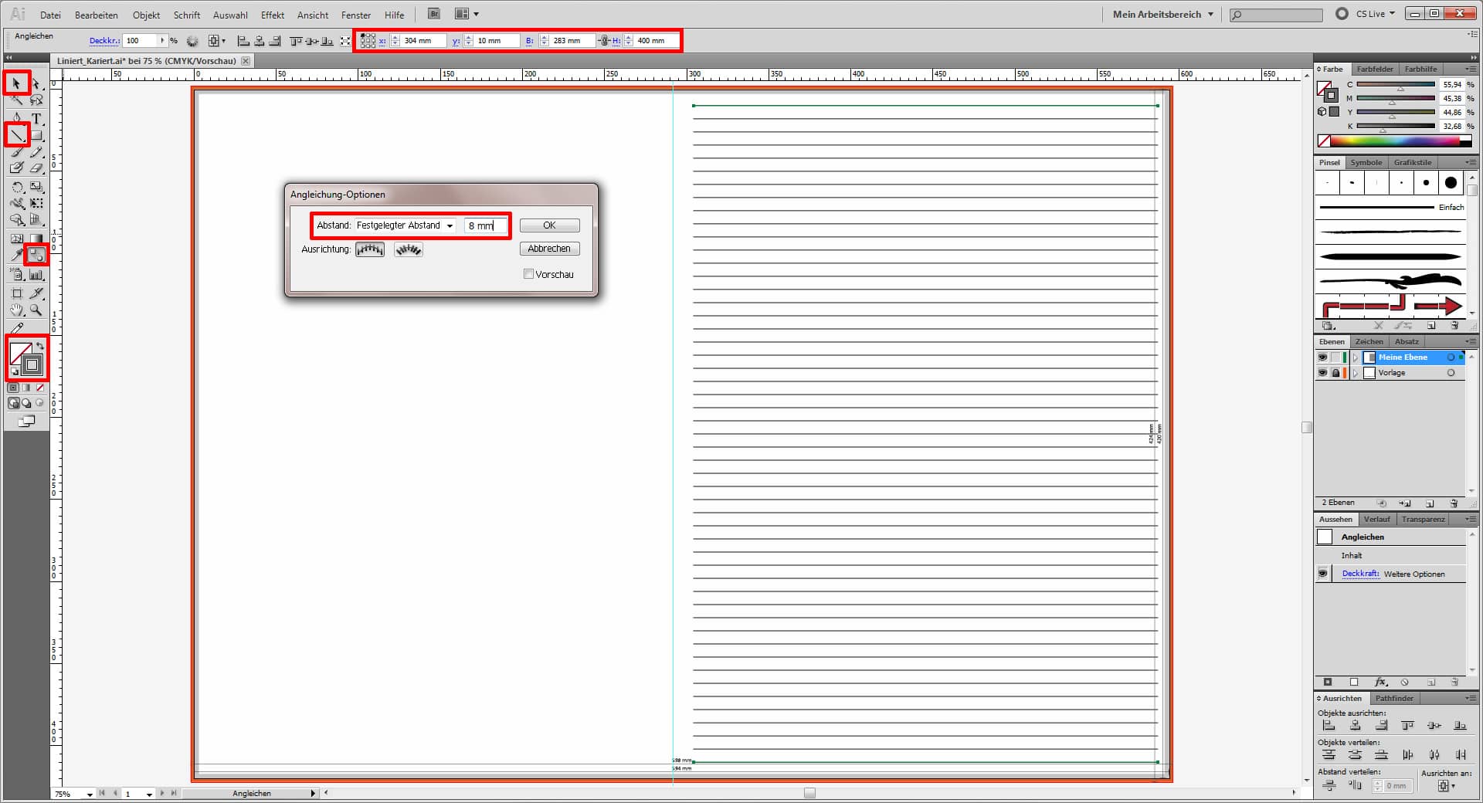Expand the Meine Ebene layer

tap(1356, 357)
